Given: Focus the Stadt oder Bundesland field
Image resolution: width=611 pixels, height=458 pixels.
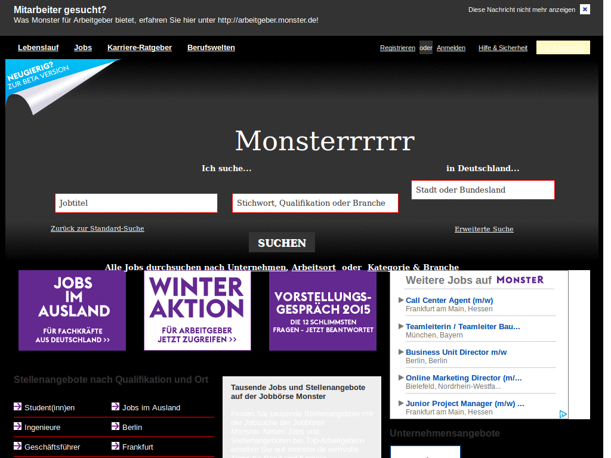Looking at the screenshot, I should coord(483,190).
